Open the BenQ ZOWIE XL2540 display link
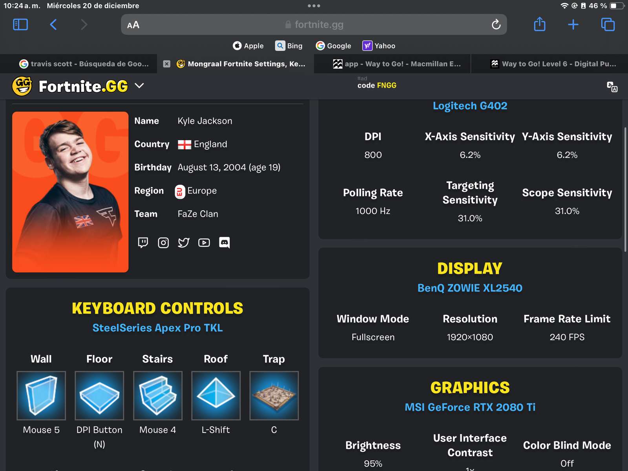 (x=470, y=288)
